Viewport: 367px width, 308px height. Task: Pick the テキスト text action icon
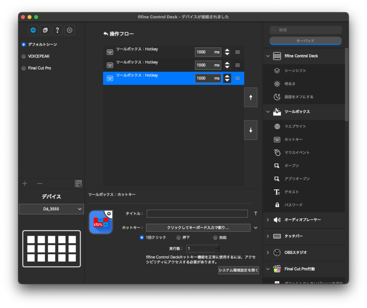277,192
